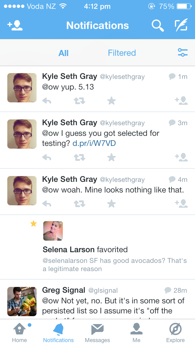Reply to the "yup. 5.13" tweet

pyautogui.click(x=47, y=101)
